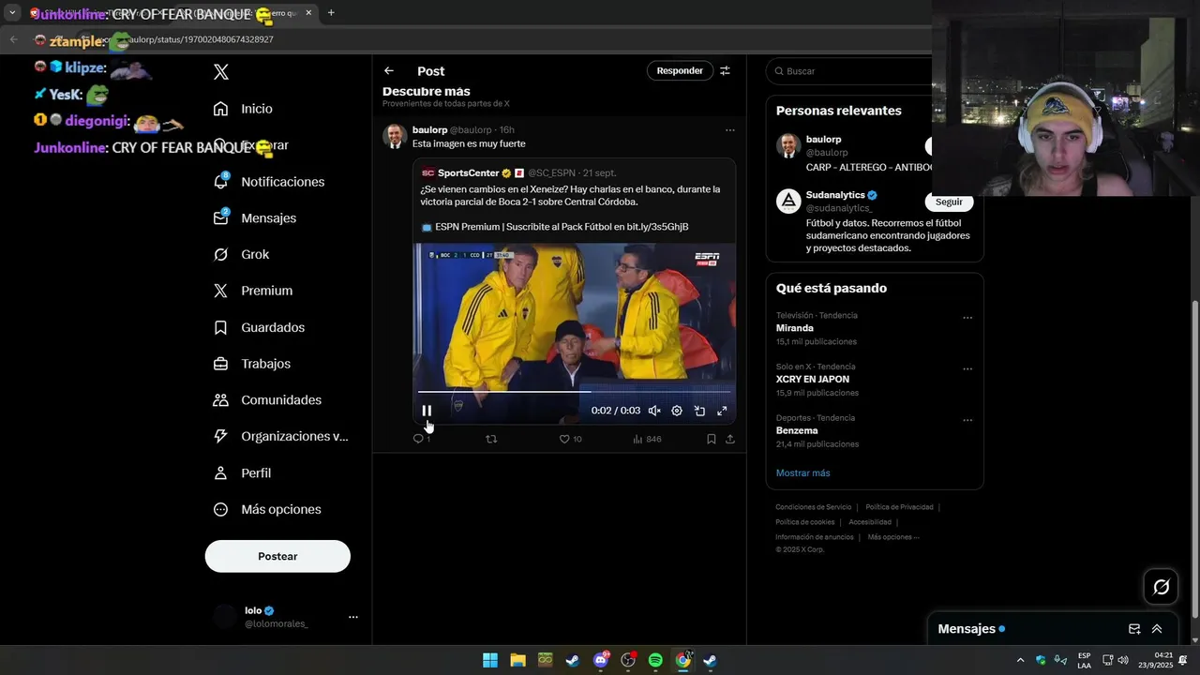Close the current browser tab
The width and height of the screenshot is (1200, 675).
(308, 13)
